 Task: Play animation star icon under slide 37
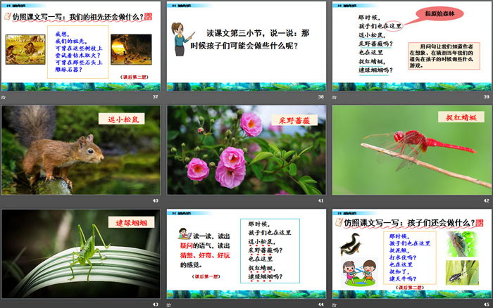(3, 97)
